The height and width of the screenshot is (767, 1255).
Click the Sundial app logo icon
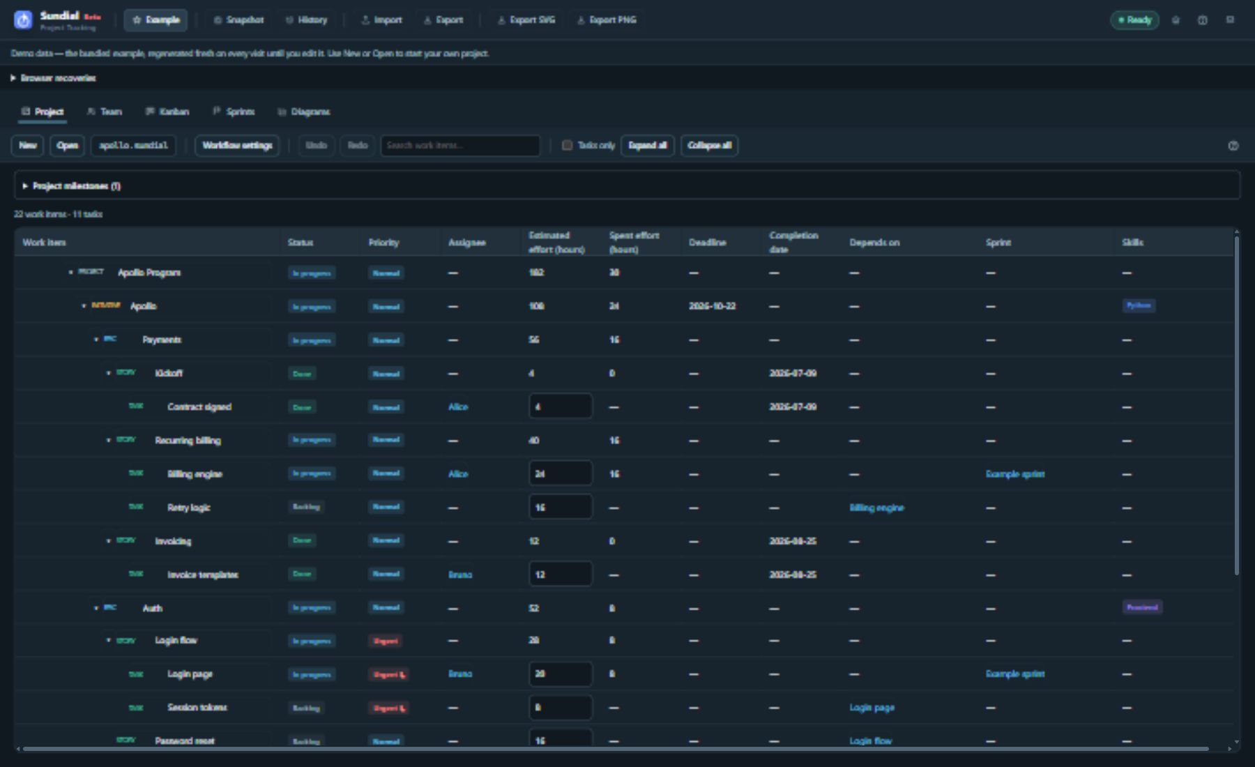[x=23, y=20]
